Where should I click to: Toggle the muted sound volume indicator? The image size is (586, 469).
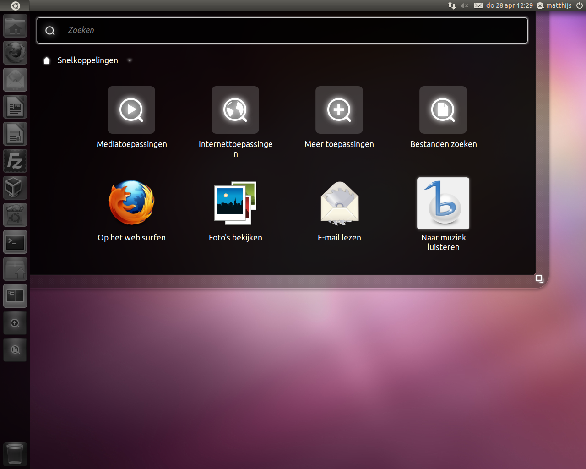464,5
